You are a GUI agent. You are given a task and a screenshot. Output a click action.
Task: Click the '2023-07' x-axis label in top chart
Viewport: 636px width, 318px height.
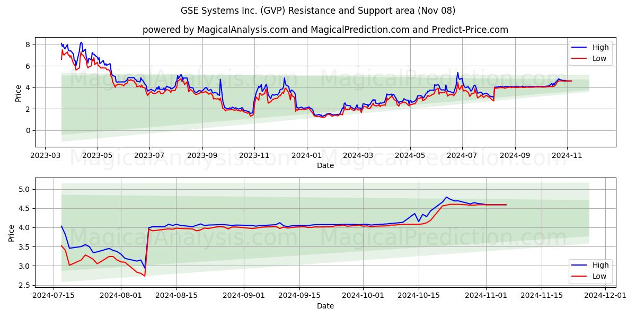pyautogui.click(x=149, y=156)
